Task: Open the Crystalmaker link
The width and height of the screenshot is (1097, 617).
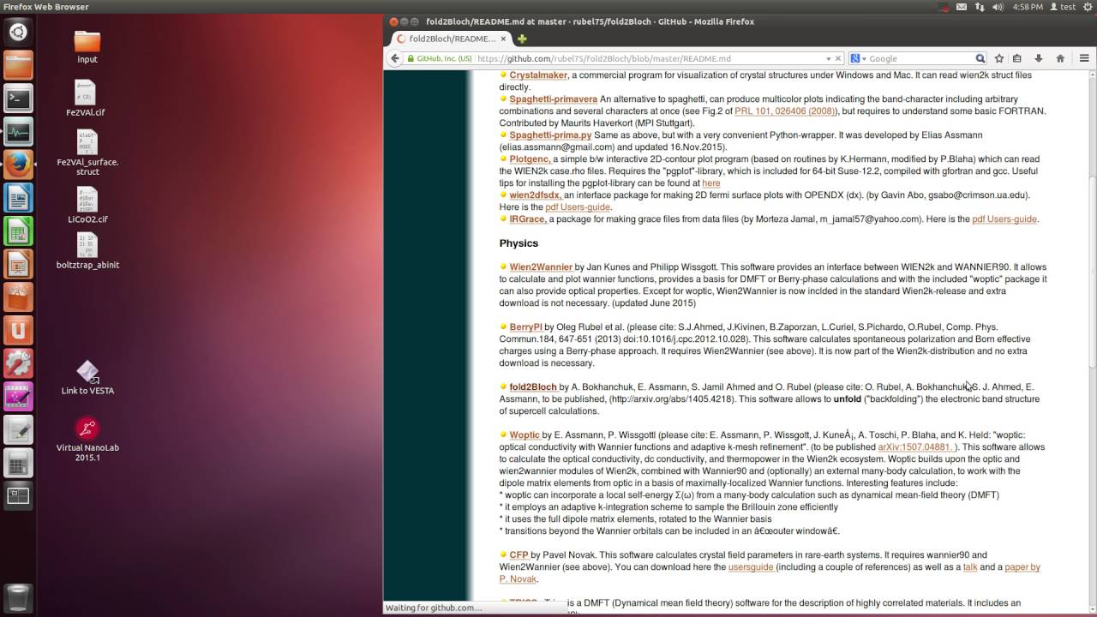Action: click(538, 75)
